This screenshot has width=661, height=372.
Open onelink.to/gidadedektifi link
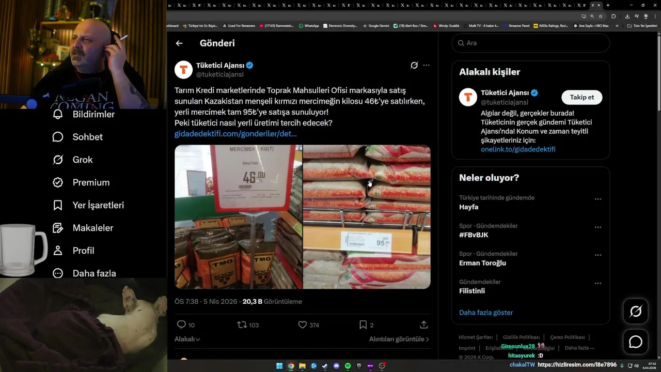[518, 149]
